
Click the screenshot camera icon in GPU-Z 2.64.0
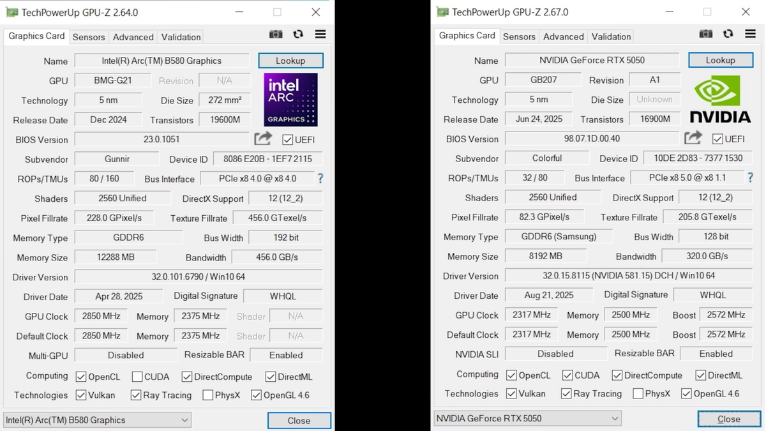coord(276,34)
